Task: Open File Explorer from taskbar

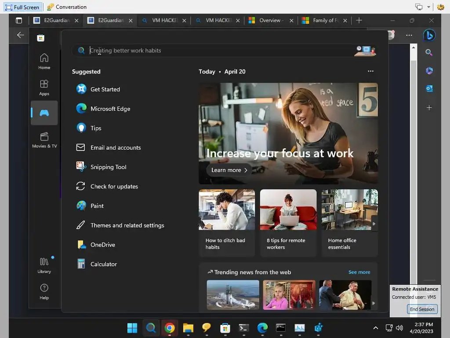Action: pyautogui.click(x=188, y=327)
